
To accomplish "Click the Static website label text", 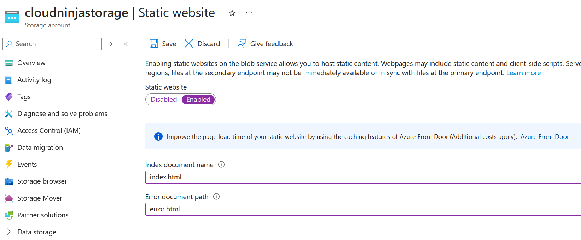I will [166, 87].
